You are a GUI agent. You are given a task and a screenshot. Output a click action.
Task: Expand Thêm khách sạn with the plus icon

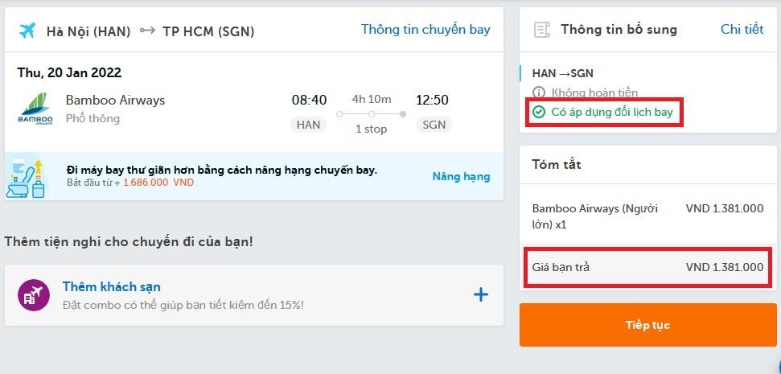pyautogui.click(x=480, y=294)
